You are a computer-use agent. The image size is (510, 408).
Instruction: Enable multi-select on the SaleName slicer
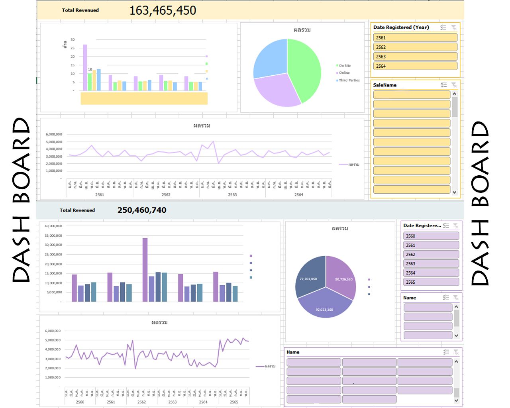click(x=444, y=85)
